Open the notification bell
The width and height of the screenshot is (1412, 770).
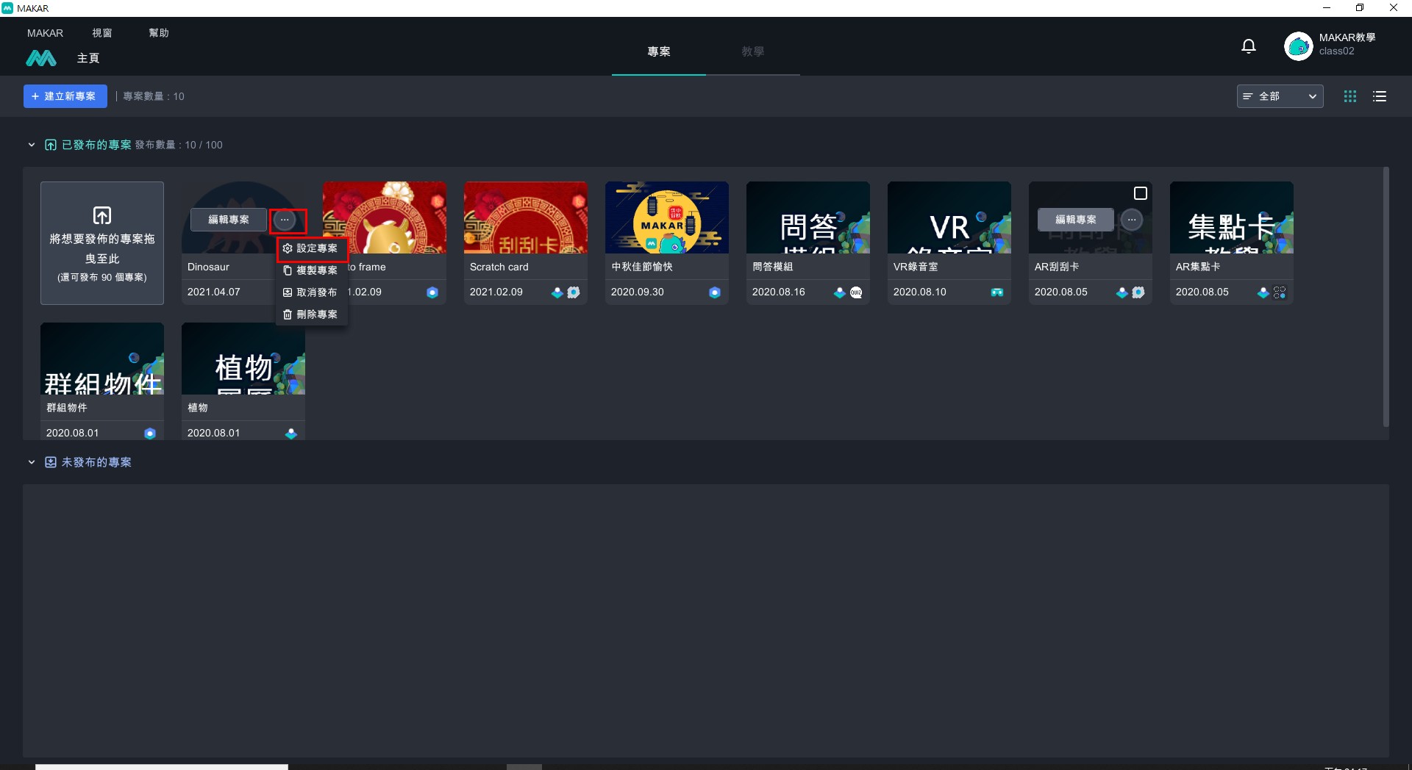[x=1248, y=46]
